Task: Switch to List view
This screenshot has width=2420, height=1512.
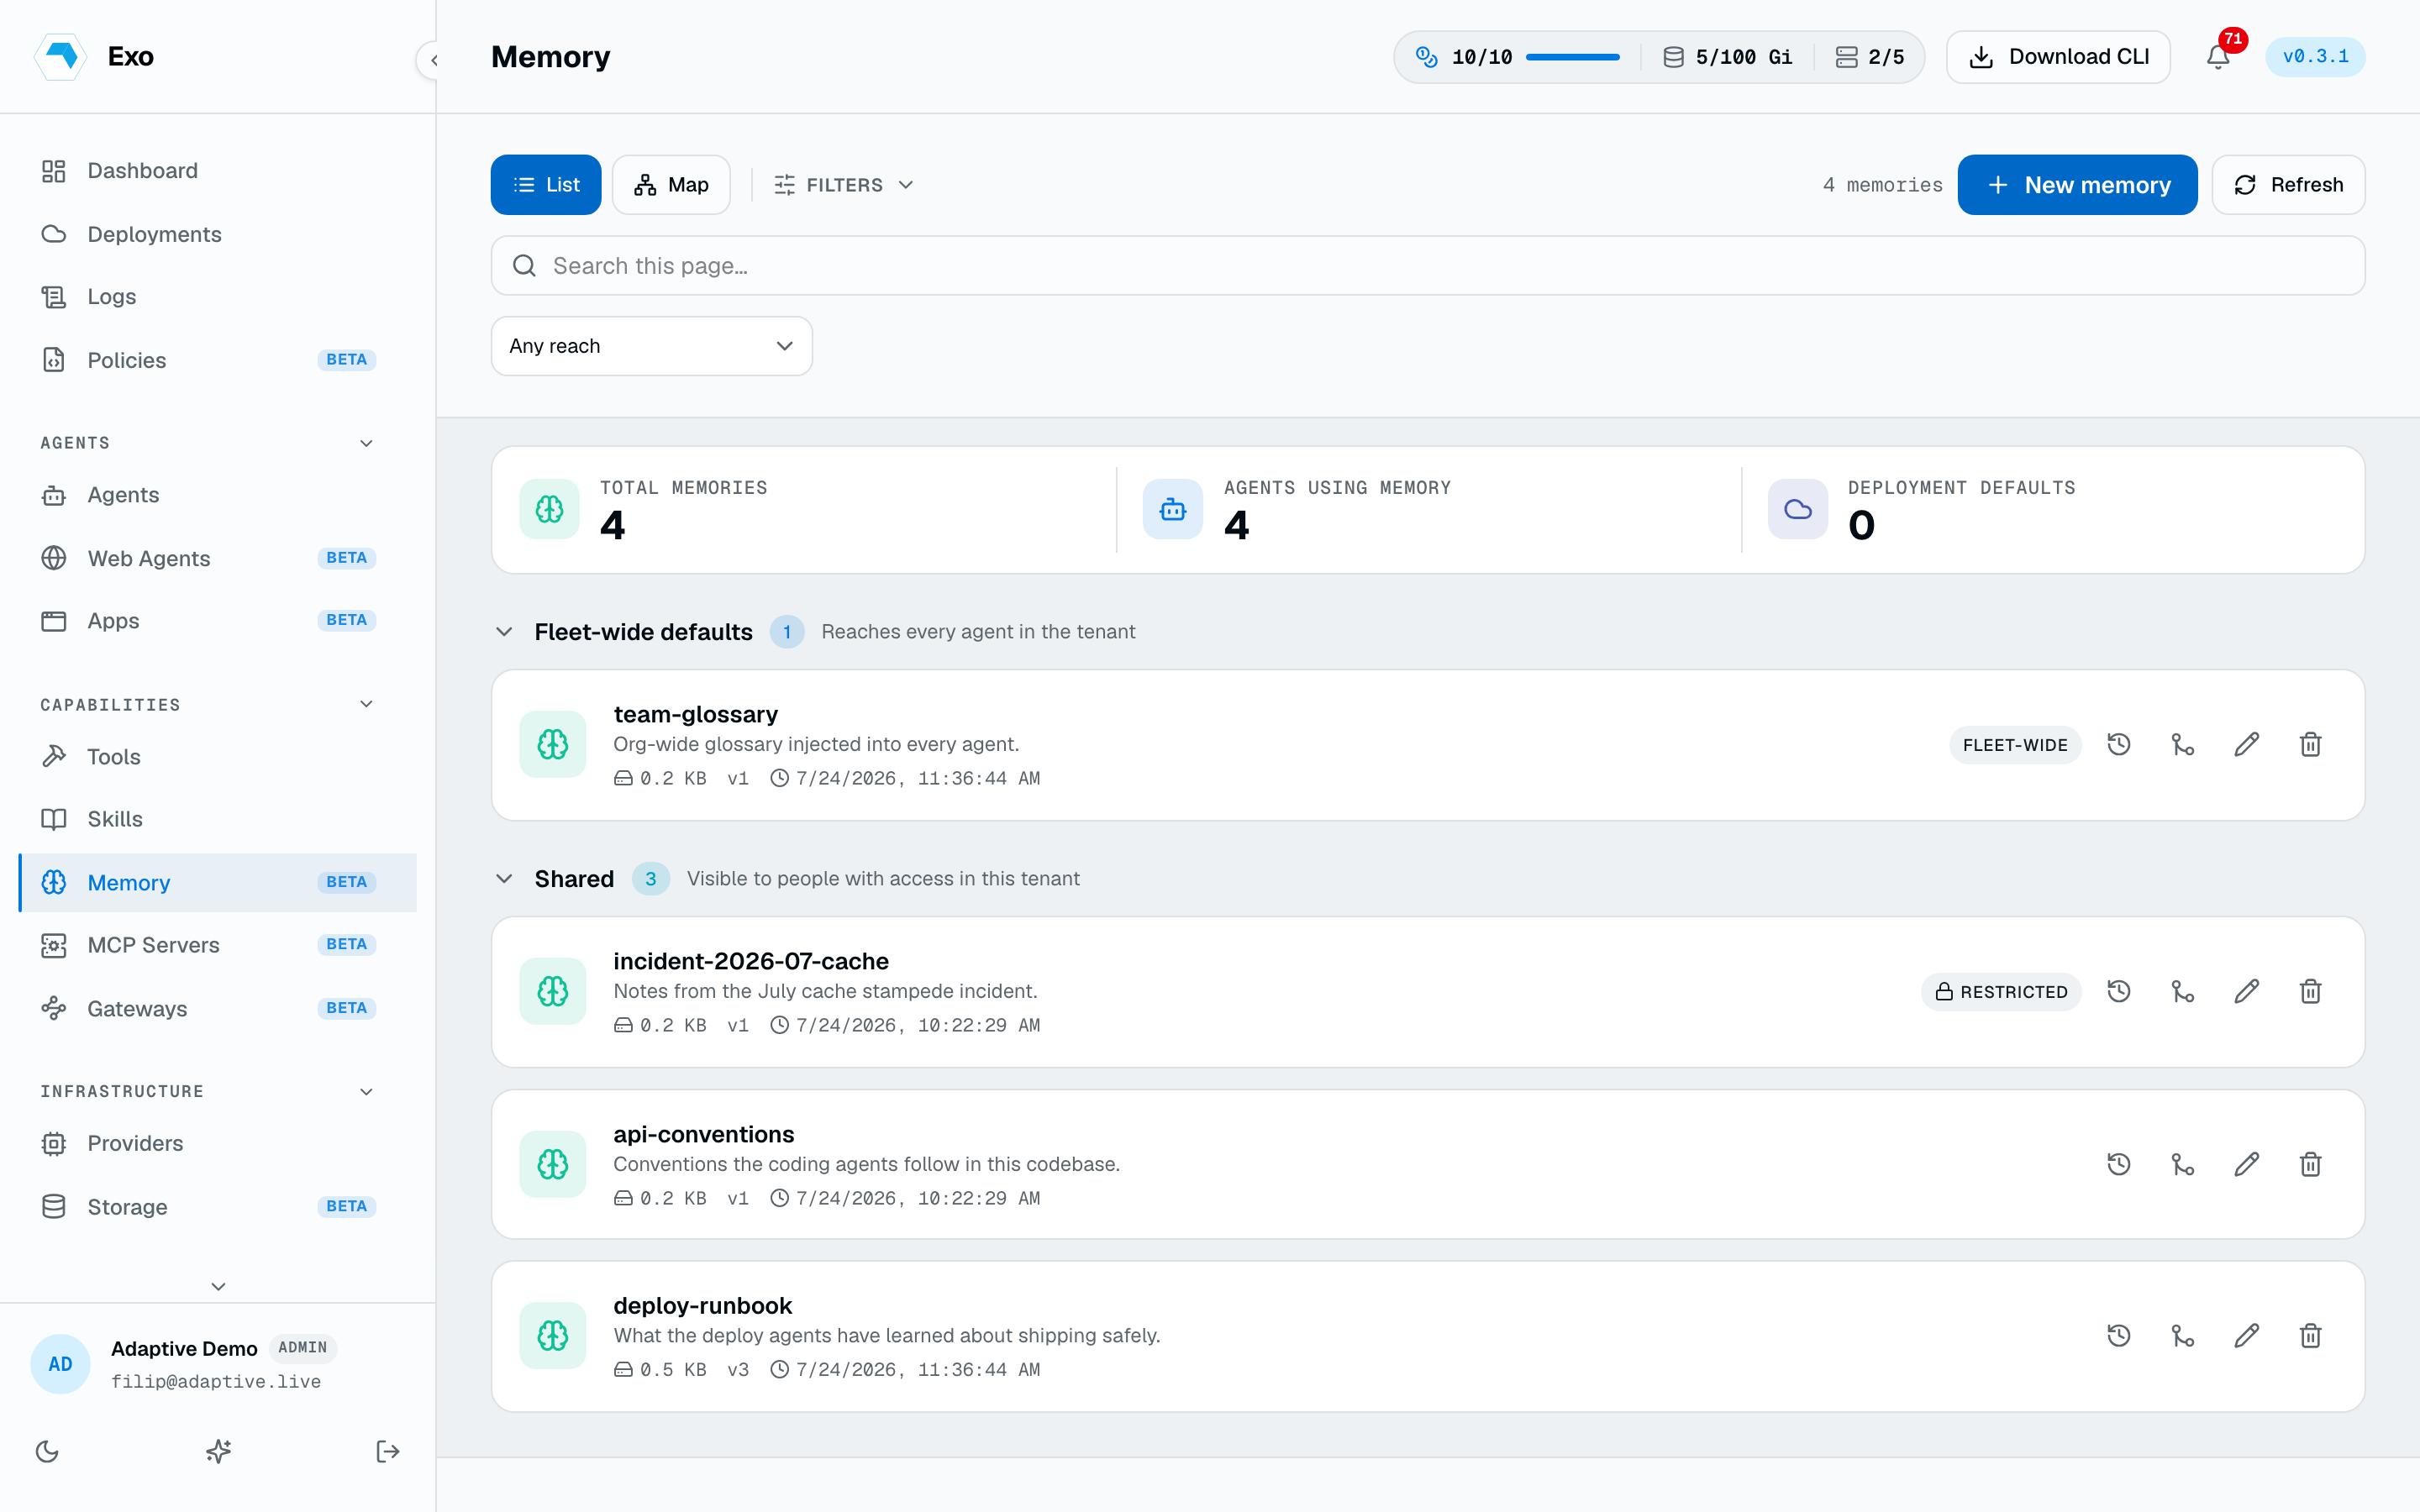Action: tap(546, 185)
